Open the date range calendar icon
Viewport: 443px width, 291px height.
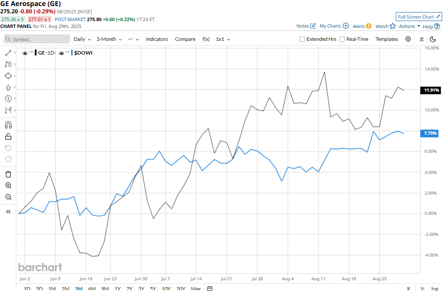[x=209, y=288]
